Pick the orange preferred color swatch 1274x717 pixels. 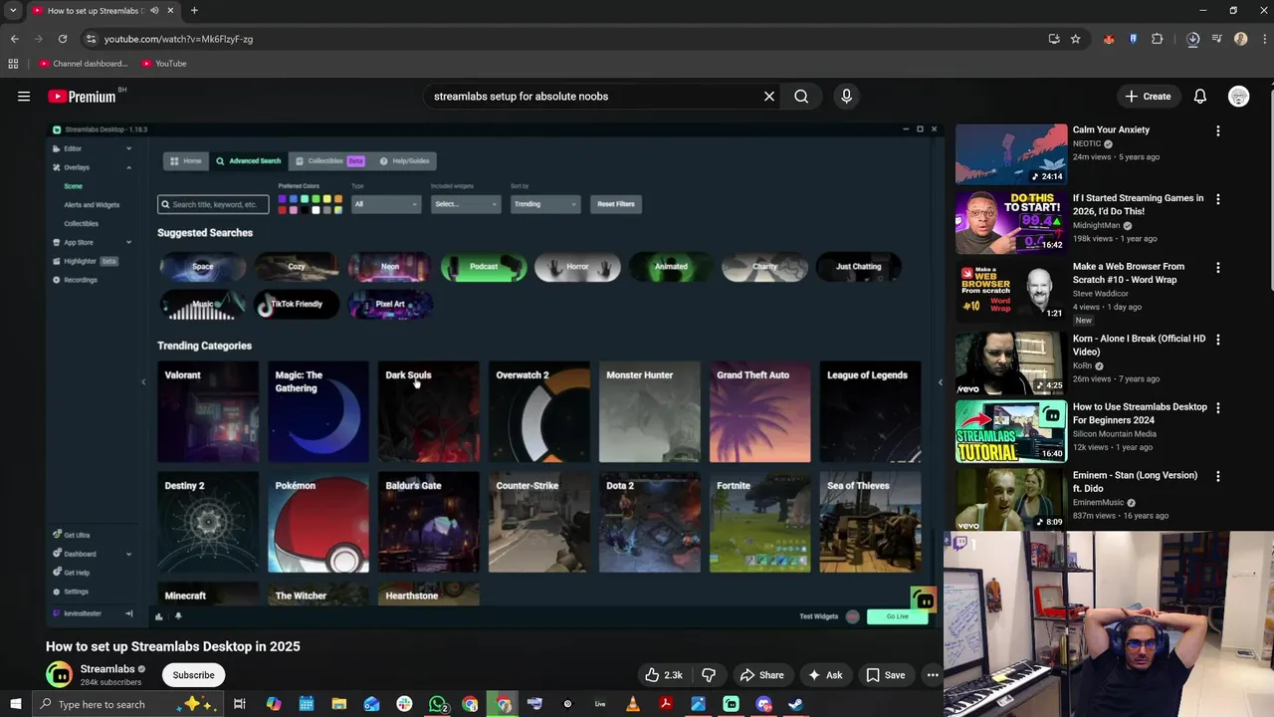[x=338, y=199]
